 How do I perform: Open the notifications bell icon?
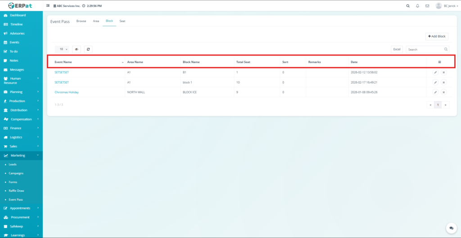coord(417,6)
